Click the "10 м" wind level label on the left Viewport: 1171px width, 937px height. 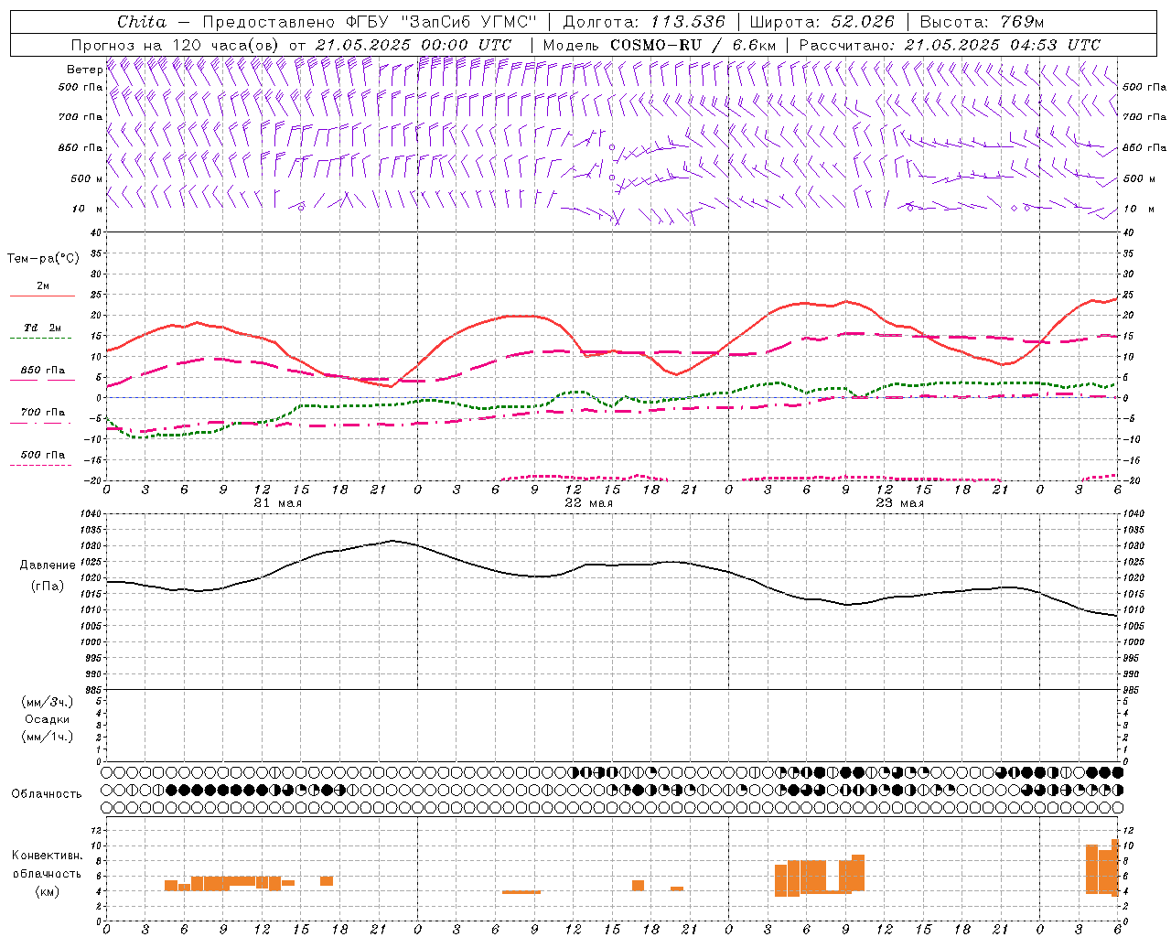pyautogui.click(x=88, y=209)
